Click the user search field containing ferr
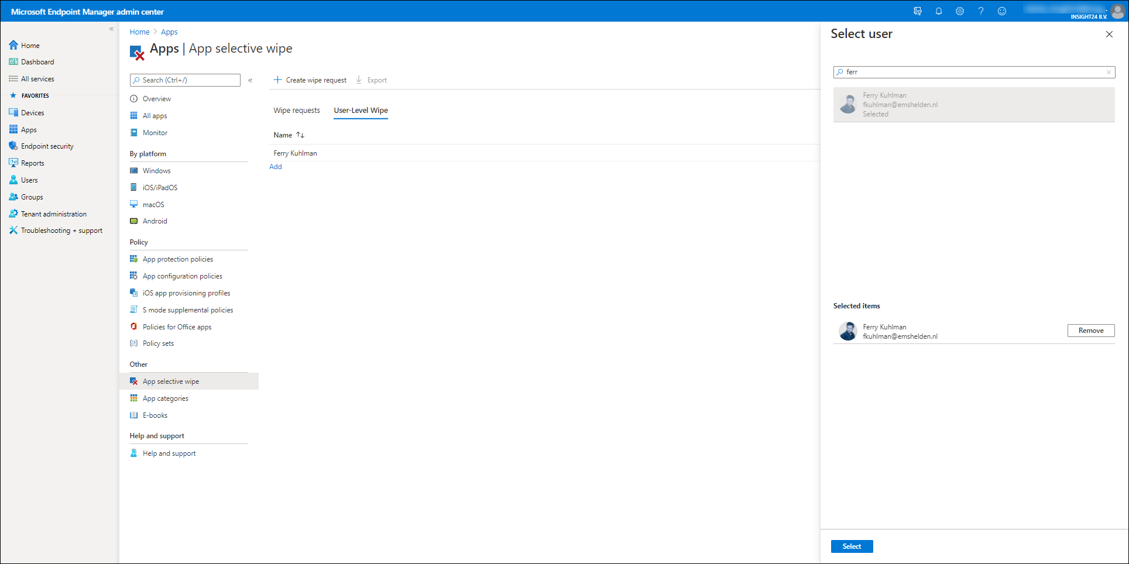This screenshot has width=1129, height=564. [974, 72]
